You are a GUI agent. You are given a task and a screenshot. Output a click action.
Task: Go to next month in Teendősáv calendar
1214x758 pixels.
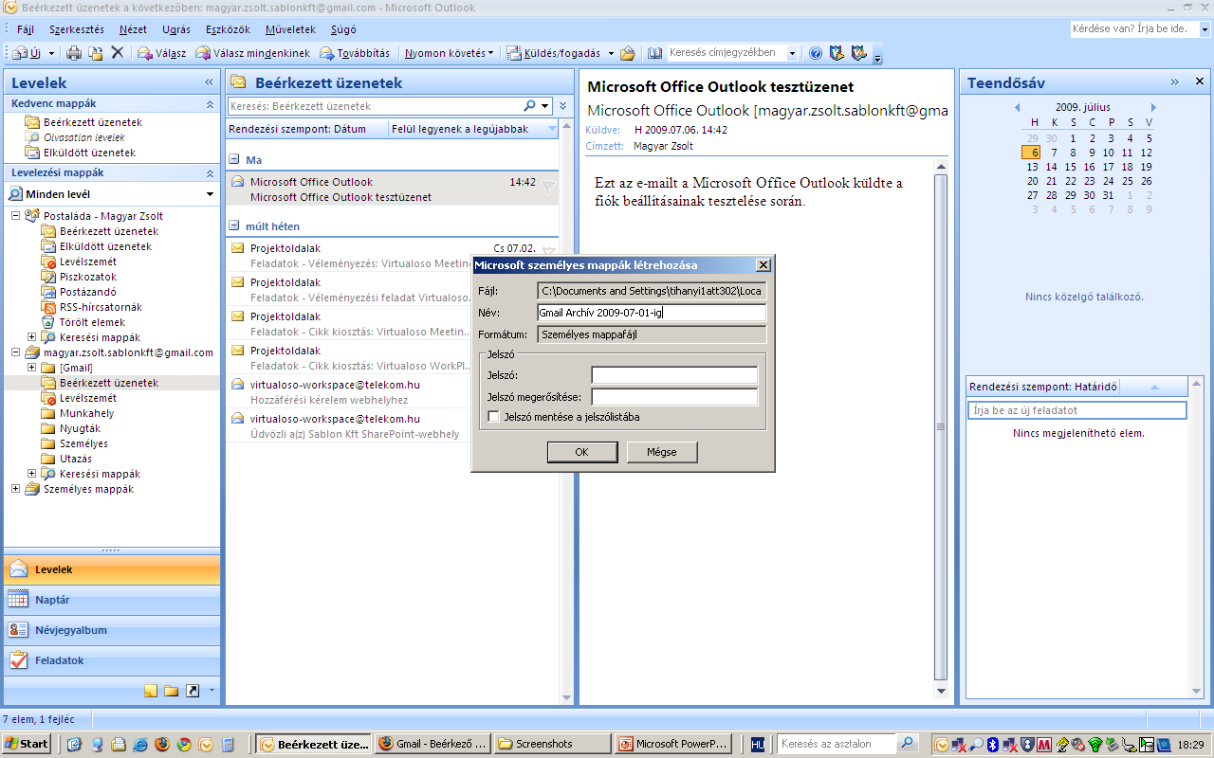point(1153,107)
